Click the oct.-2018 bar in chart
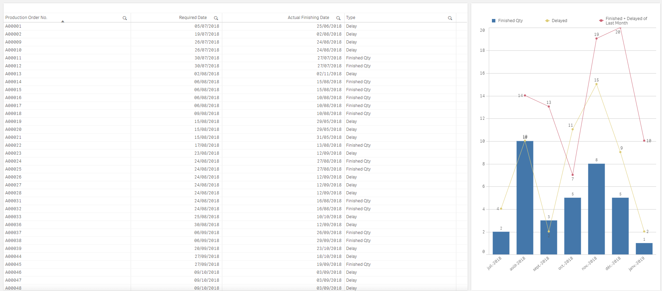Screen dimensions: 662x291 572,226
